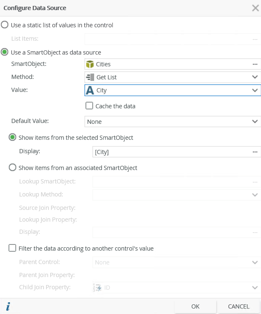
Task: Open Display field ellipsis for [City]
Action: pyautogui.click(x=254, y=152)
